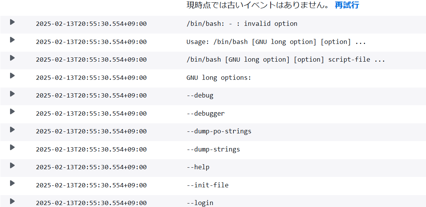Expand the '--help' log row

point(12,165)
